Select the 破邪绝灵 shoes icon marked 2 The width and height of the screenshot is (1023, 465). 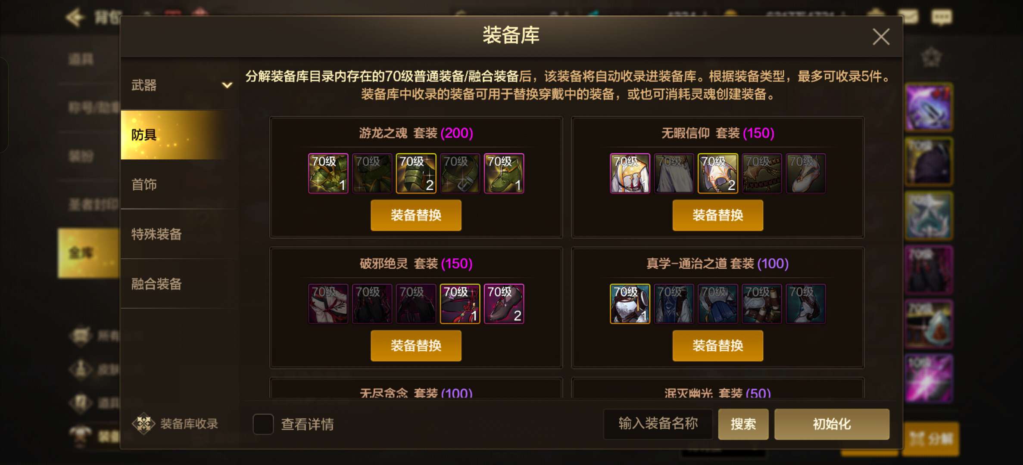[504, 304]
